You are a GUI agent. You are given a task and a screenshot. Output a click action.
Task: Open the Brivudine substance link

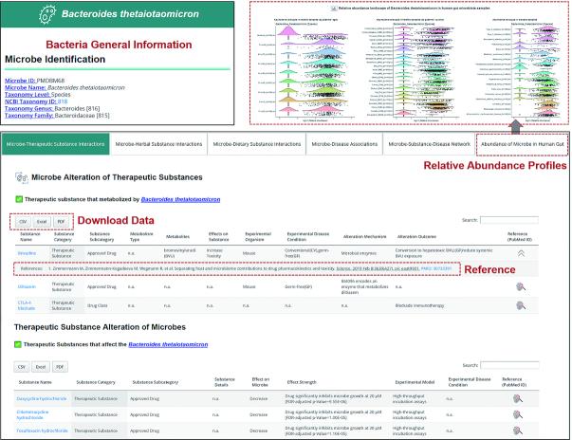coord(27,253)
